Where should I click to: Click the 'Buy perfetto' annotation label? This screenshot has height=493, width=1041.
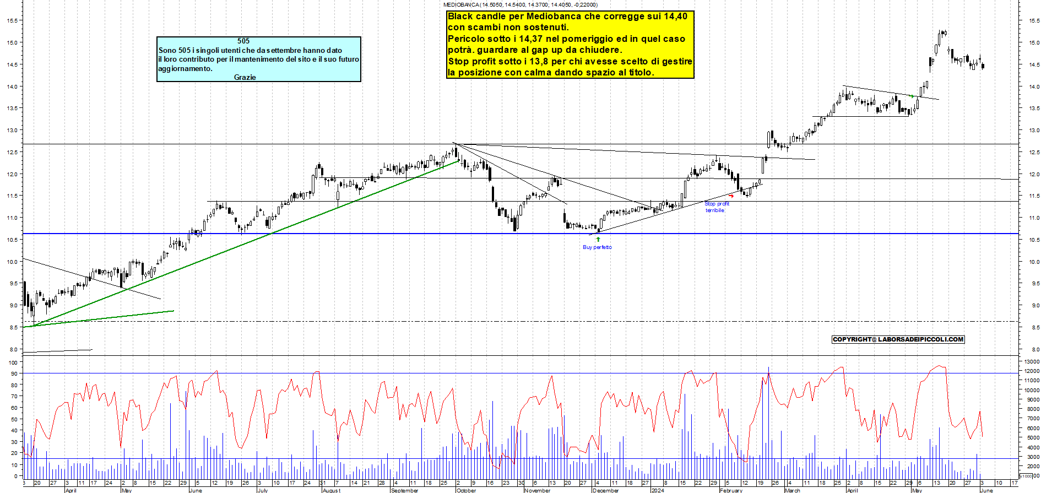point(597,247)
